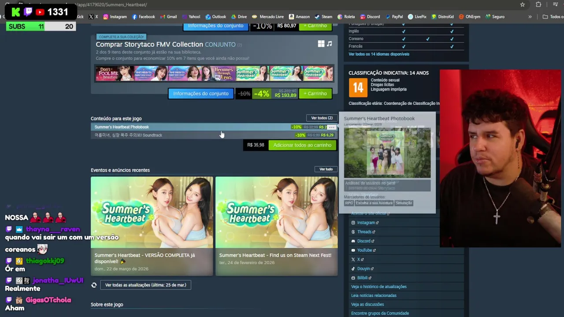The height and width of the screenshot is (317, 564).
Task: Click 'Adicionar todos ao carrinho'
Action: pos(302,145)
